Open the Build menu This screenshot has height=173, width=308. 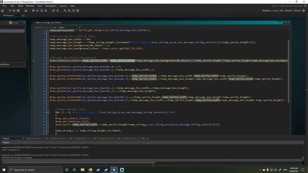click(20, 6)
